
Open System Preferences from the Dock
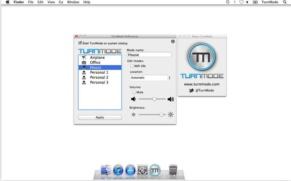pos(142,170)
